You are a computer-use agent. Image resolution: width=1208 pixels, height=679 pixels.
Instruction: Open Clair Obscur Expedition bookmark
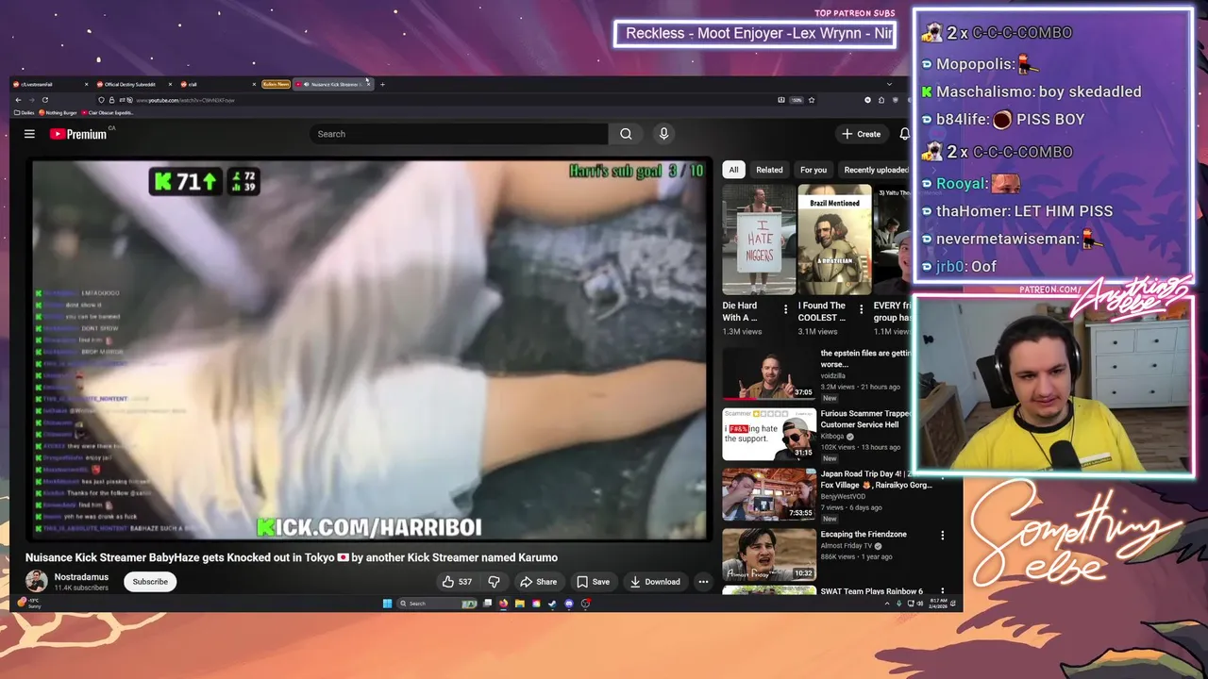point(108,112)
